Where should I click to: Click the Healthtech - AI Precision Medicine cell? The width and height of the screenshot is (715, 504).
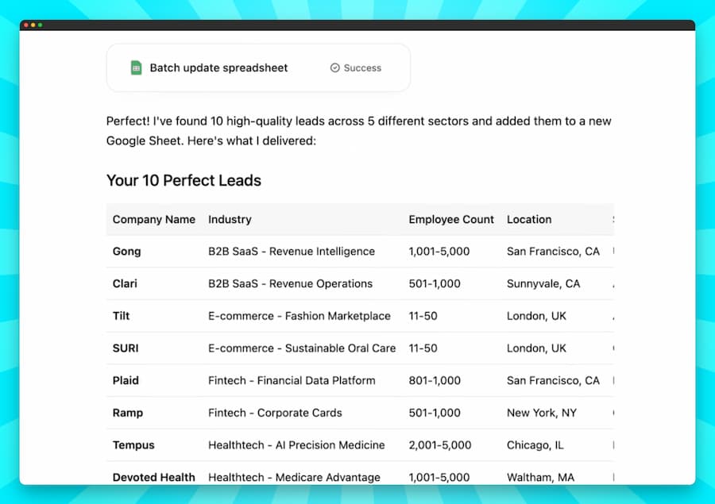[296, 445]
